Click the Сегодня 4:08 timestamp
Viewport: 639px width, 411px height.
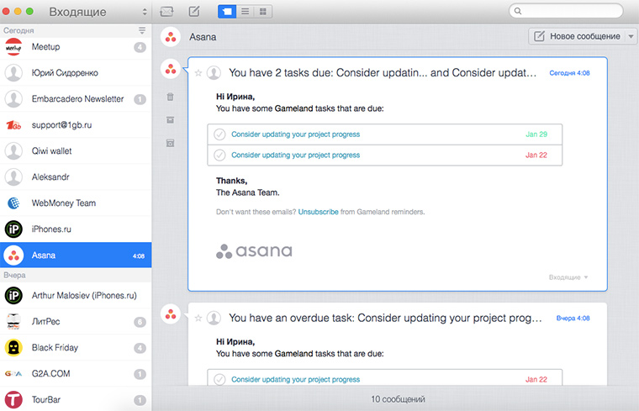[569, 73]
